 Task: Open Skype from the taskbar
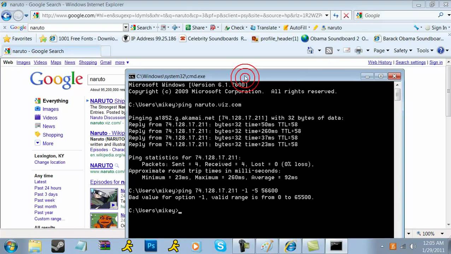[x=220, y=246]
